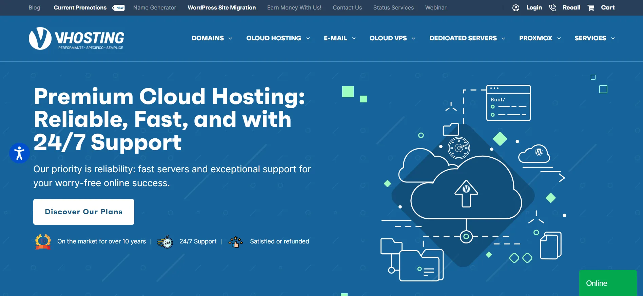Expand the Cloud VPS menu chevron
The width and height of the screenshot is (643, 296).
pos(413,38)
